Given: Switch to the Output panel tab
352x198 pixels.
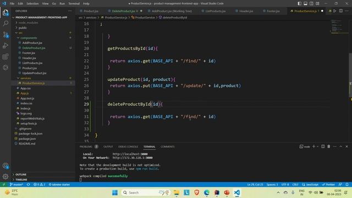Looking at the screenshot, I should pyautogui.click(x=108, y=147).
